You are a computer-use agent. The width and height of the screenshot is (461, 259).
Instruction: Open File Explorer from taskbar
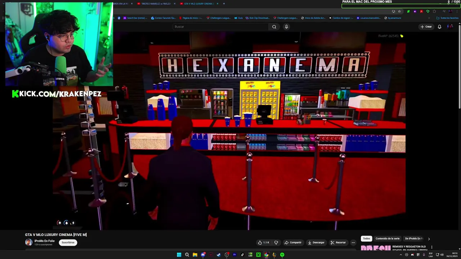click(195, 255)
